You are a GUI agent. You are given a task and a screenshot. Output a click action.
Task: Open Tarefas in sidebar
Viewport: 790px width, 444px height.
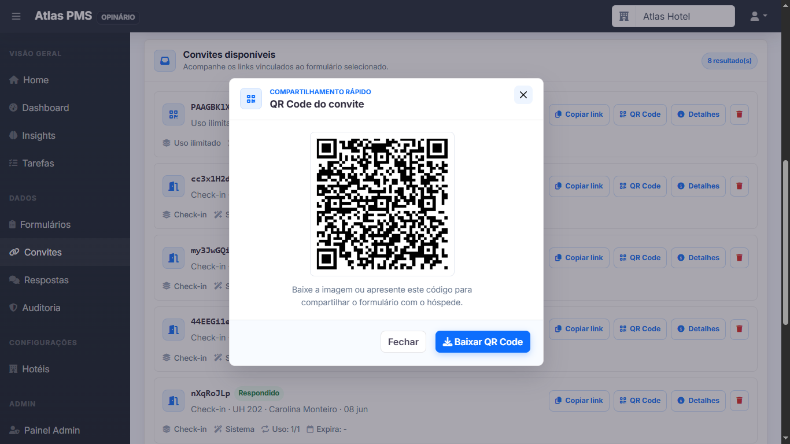coord(65,163)
